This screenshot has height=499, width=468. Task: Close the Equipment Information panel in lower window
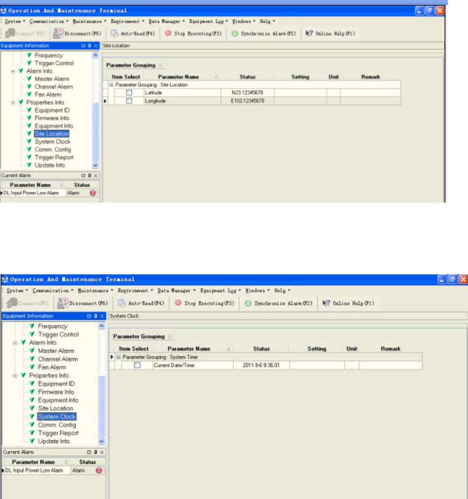click(102, 316)
